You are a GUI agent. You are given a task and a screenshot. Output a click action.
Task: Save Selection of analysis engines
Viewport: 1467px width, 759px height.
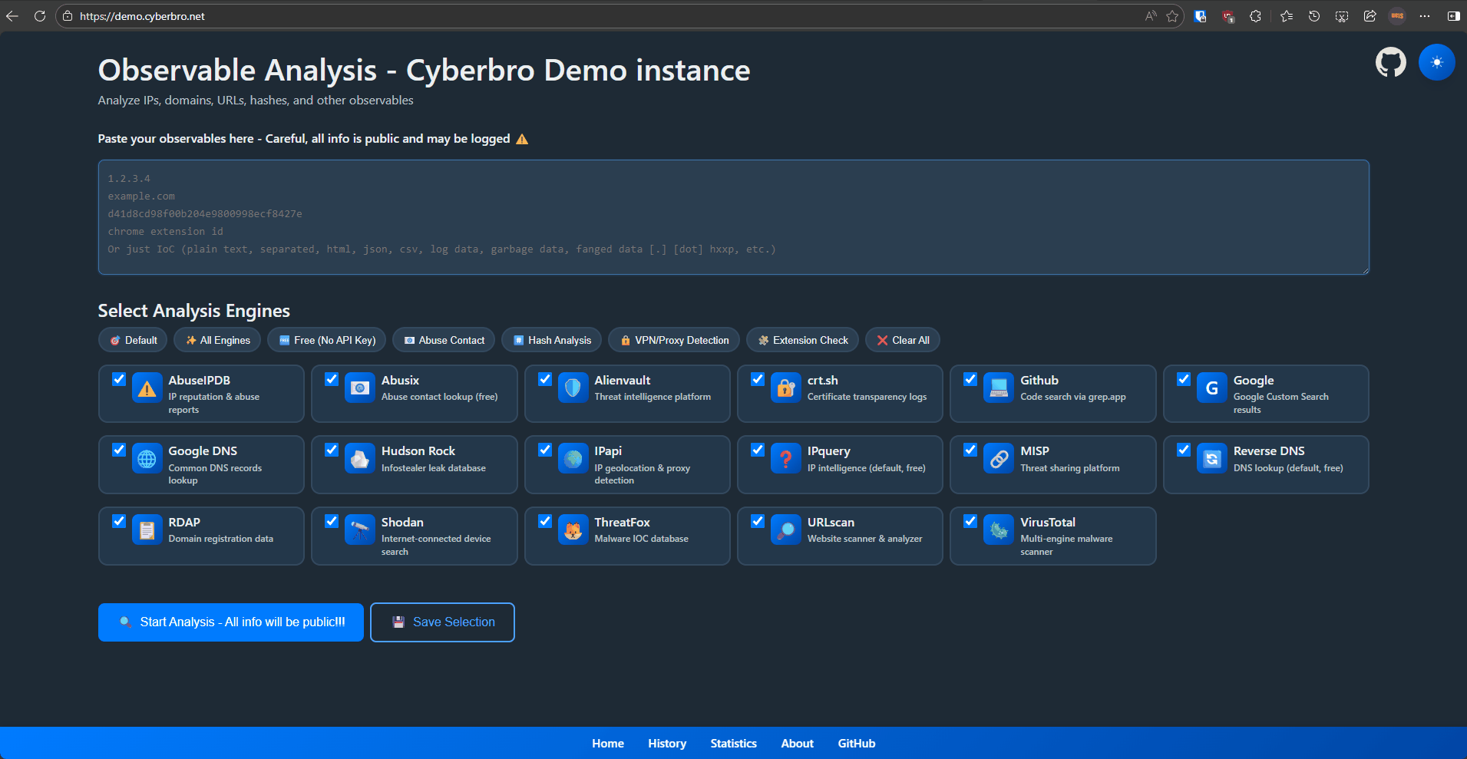pos(442,622)
